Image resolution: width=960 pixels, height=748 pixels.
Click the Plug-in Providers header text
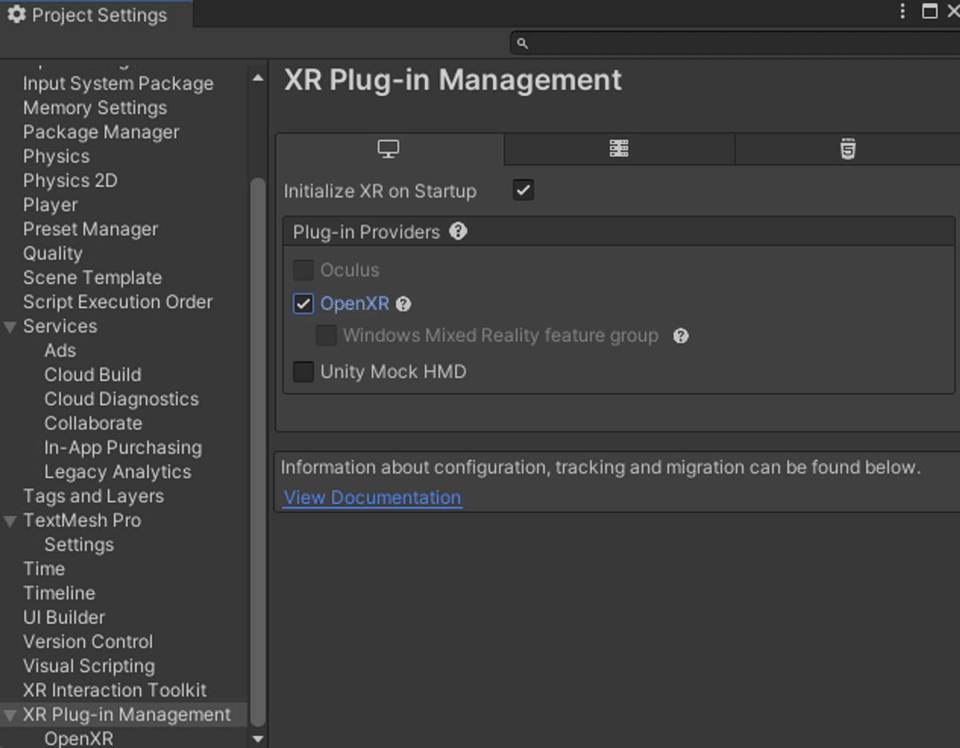pos(366,232)
